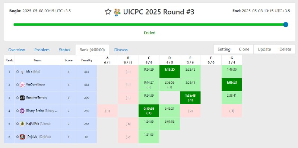The width and height of the screenshot is (298, 148).
Task: Click the Binary_Brainz purple avatar
Action: tap(22, 110)
